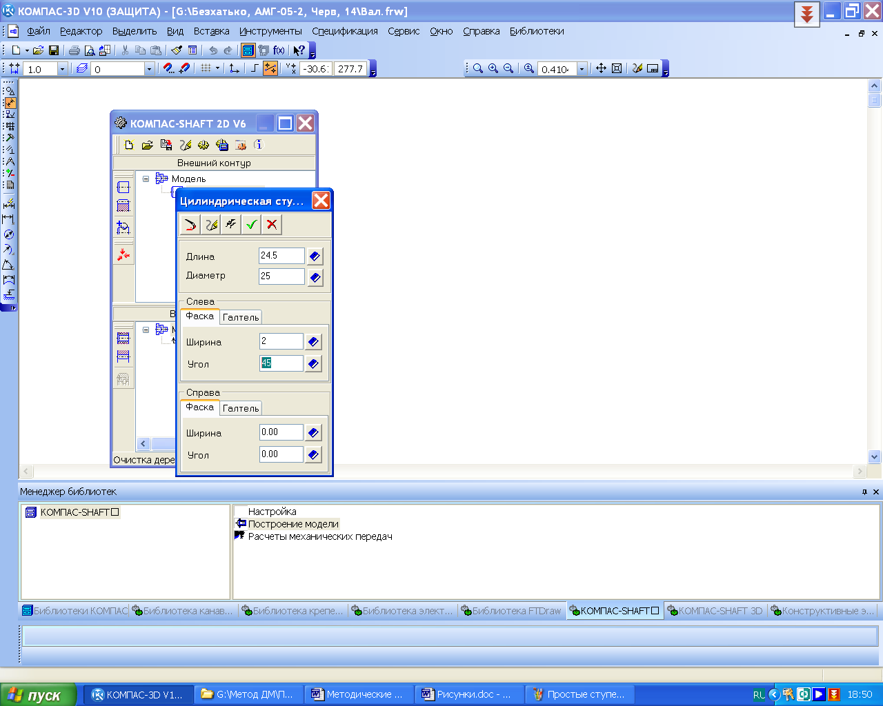Click the left chamfer Ширина field showing 2
Screen dimensions: 883x706
click(281, 341)
